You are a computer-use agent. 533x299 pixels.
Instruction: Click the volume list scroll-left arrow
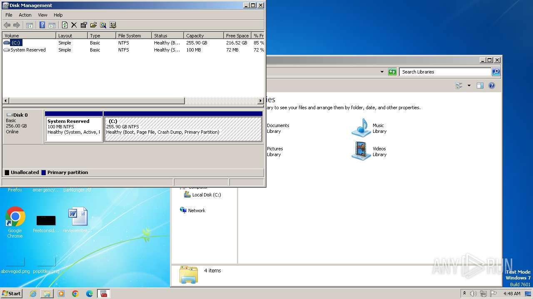pos(6,101)
